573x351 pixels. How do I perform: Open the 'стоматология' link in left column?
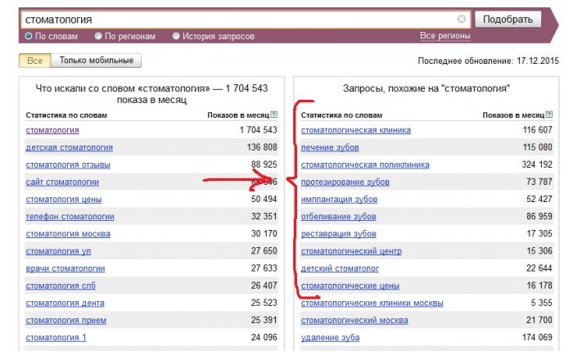52,130
